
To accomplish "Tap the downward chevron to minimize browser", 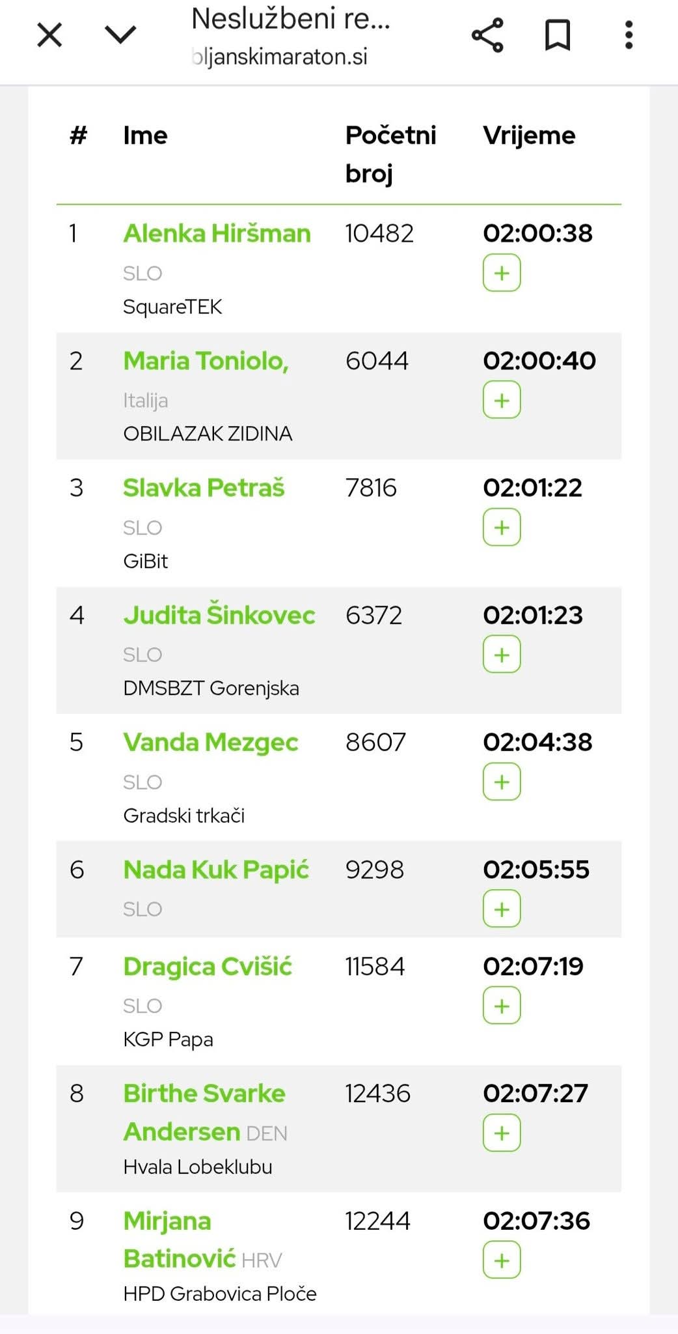I will pos(120,35).
